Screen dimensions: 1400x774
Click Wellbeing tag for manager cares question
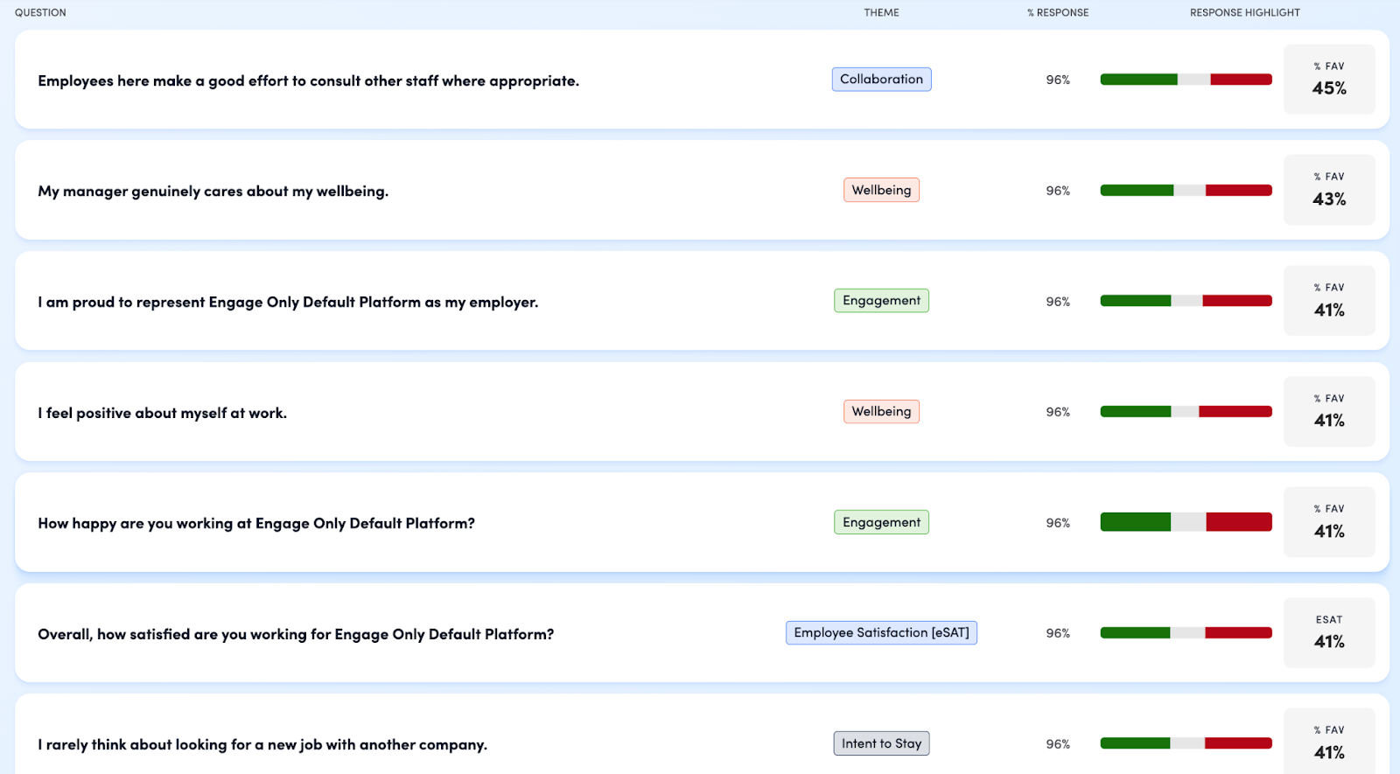pos(881,190)
